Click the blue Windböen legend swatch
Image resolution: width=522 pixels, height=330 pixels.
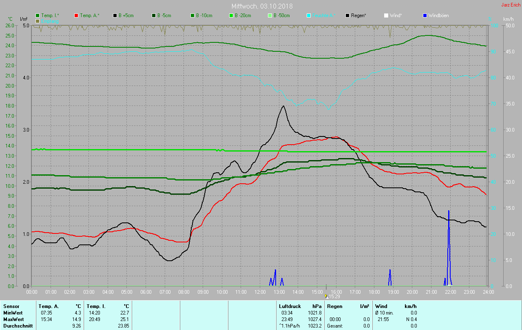pos(425,15)
